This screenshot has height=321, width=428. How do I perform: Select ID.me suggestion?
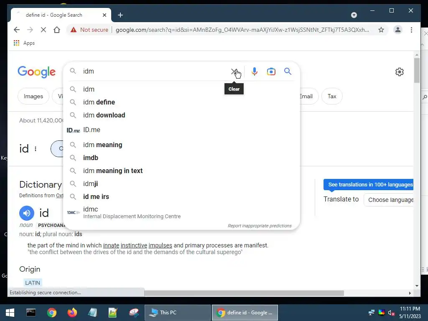pyautogui.click(x=181, y=130)
